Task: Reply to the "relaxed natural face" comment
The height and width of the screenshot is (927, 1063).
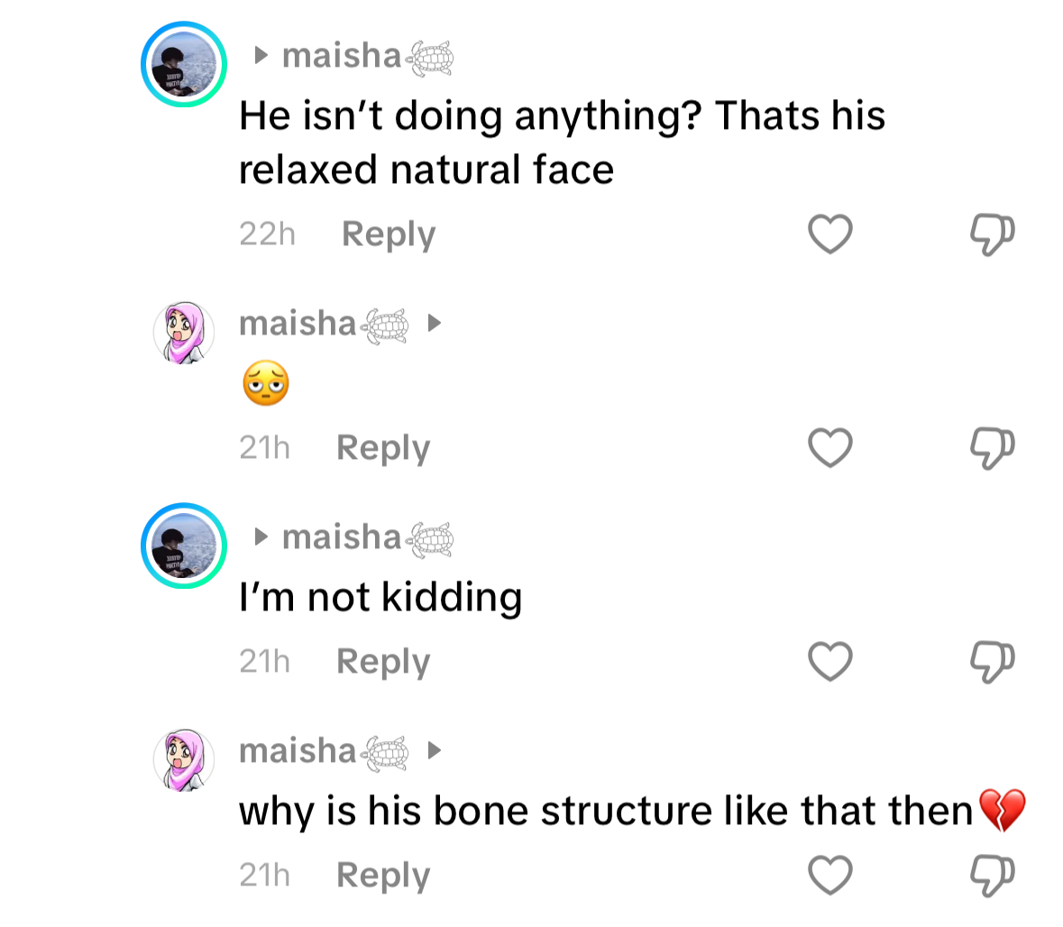Action: (389, 234)
